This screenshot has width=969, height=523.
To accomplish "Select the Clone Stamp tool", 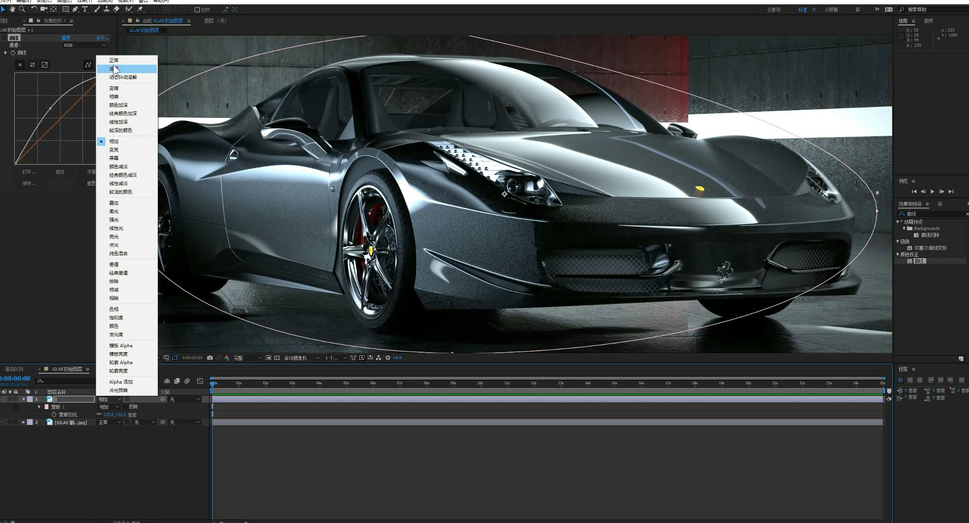I will pos(107,9).
